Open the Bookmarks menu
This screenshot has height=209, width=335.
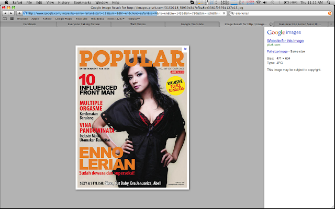tap(82, 3)
